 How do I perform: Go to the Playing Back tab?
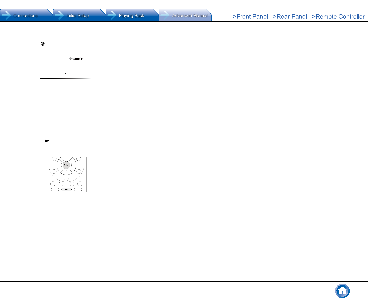pos(132,16)
